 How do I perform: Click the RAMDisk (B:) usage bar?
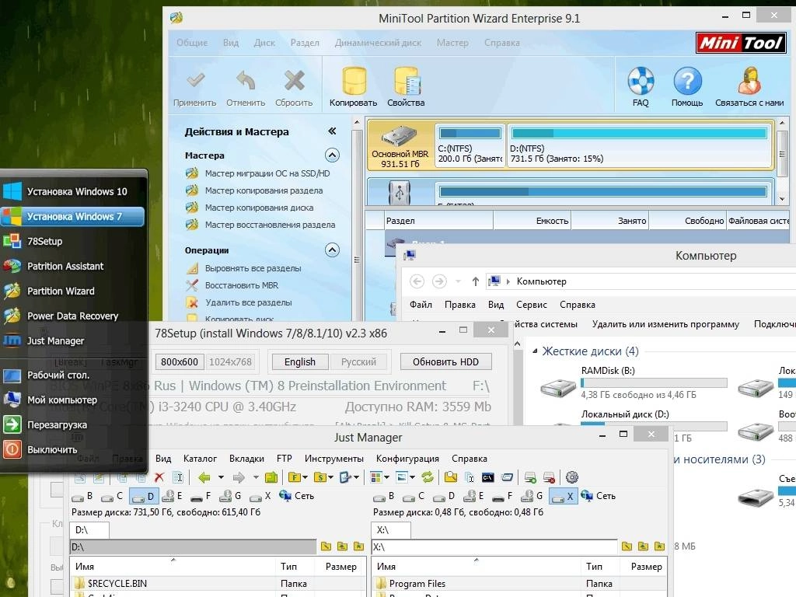click(x=654, y=382)
